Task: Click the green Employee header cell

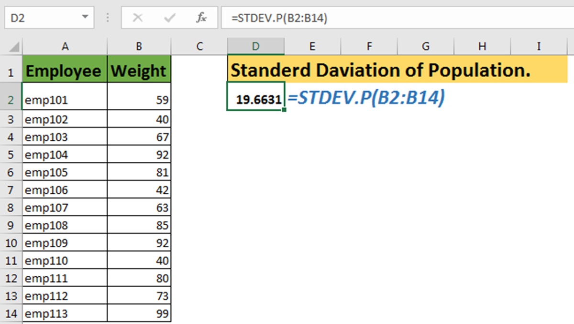Action: tap(64, 70)
